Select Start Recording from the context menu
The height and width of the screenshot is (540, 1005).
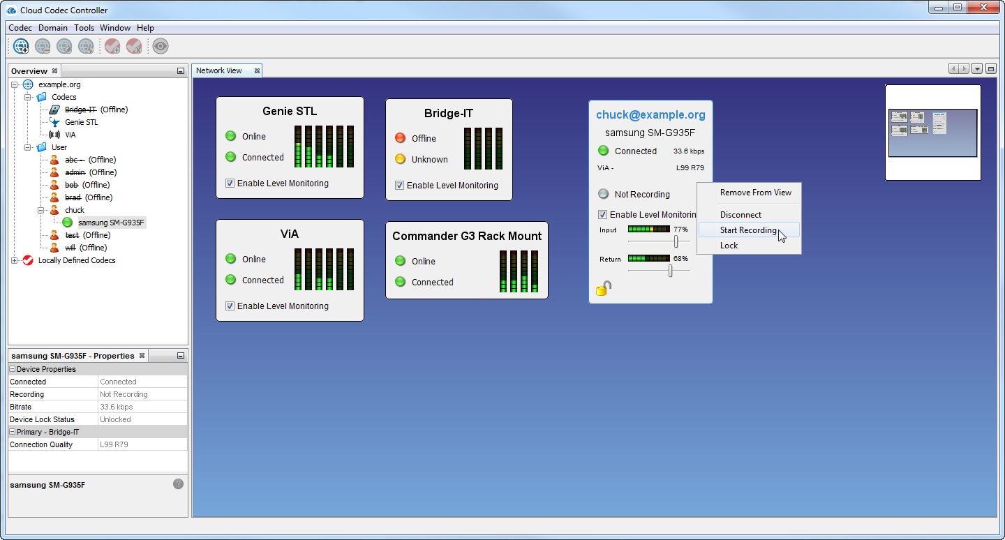coord(749,230)
